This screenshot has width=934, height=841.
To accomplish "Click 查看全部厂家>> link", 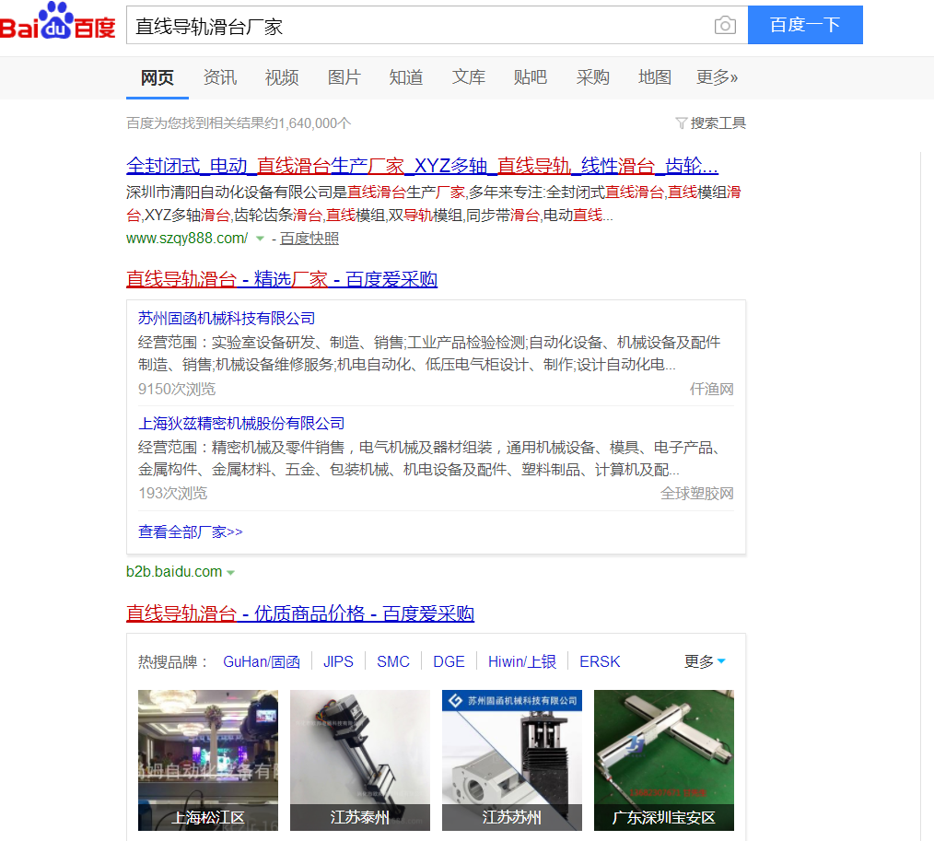I will (x=191, y=531).
